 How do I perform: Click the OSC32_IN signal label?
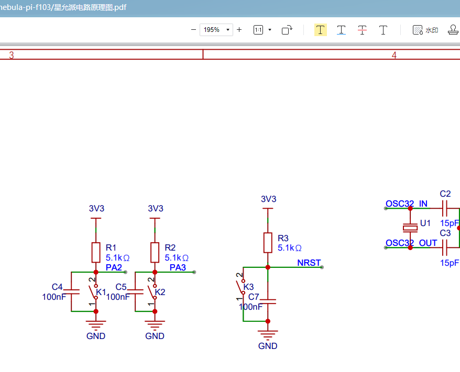[406, 204]
